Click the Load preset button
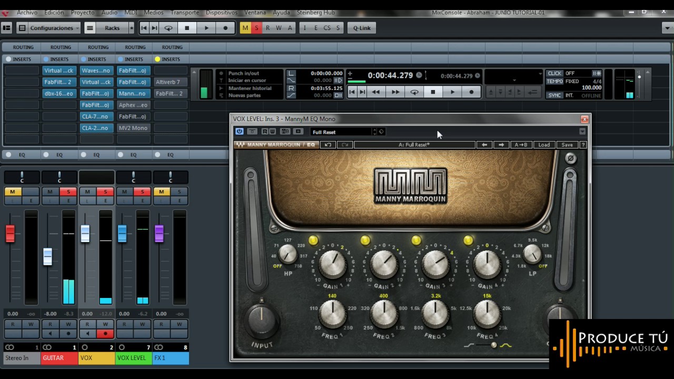Screen dimensions: 674x379 (x=544, y=145)
